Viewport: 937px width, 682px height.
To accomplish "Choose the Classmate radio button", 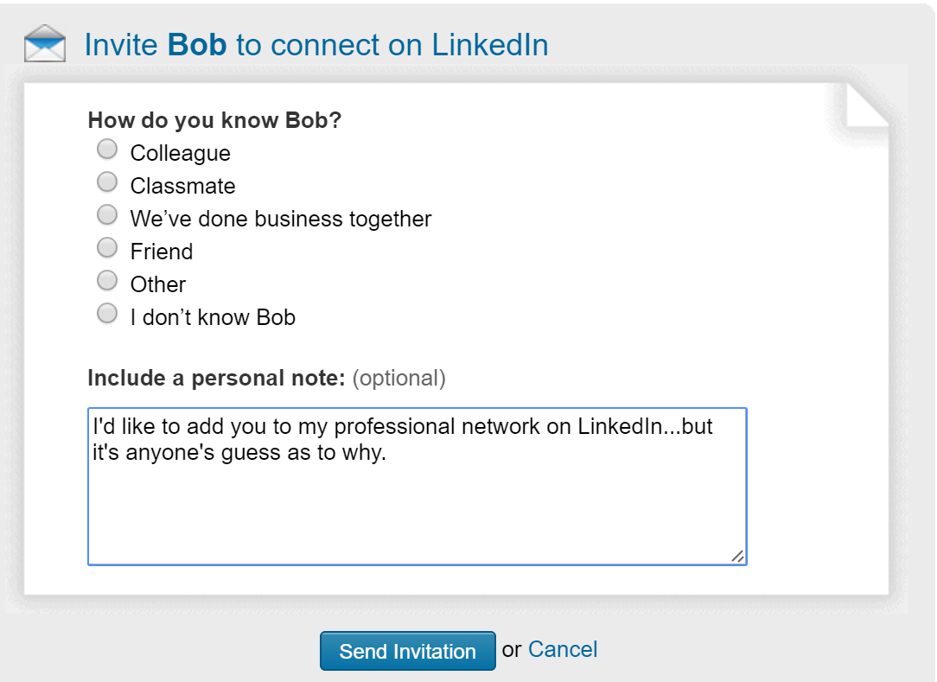I will tap(107, 182).
